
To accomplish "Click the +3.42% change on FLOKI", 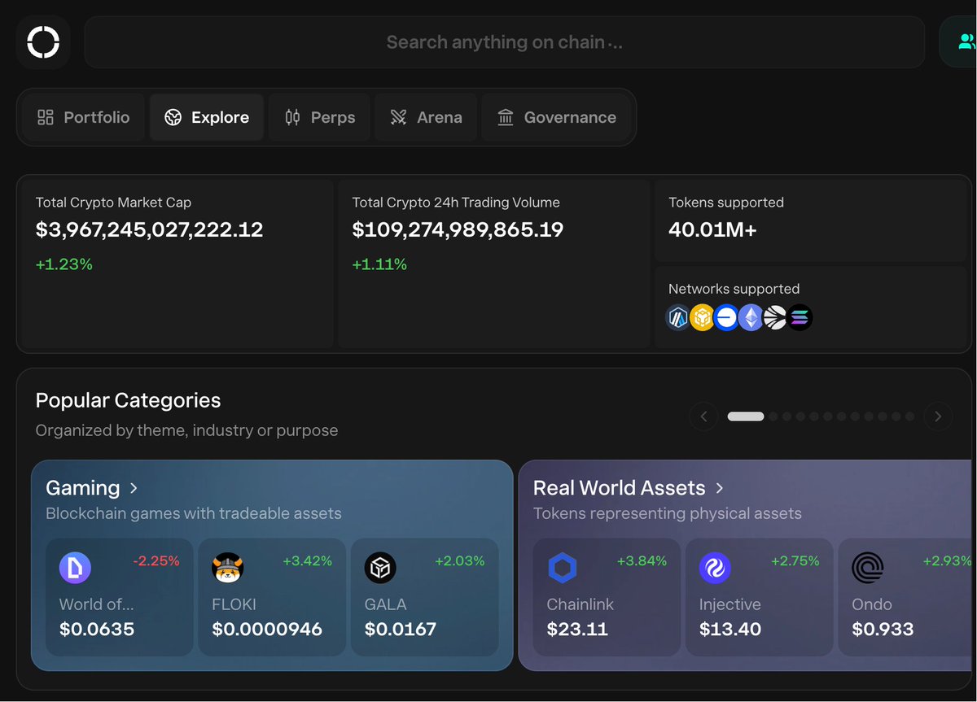I will pyautogui.click(x=308, y=560).
